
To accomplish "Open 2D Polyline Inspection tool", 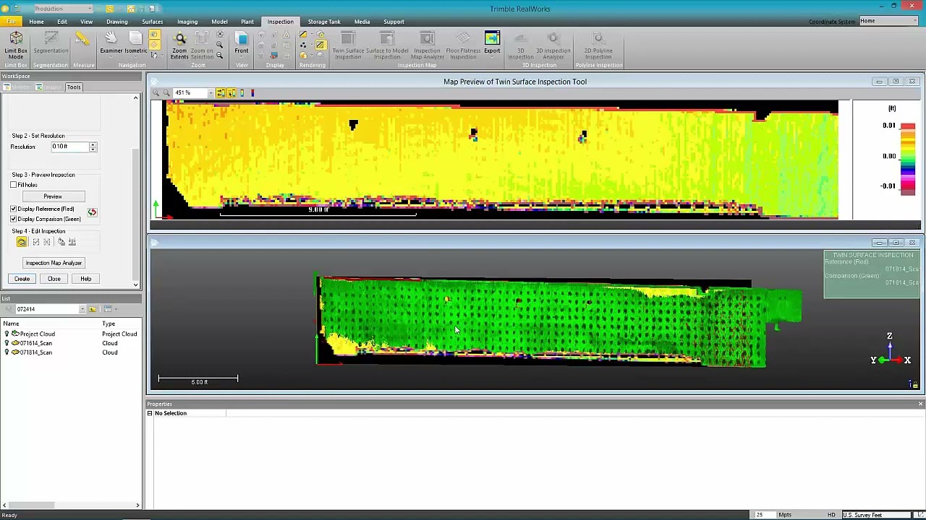I will coord(598,45).
